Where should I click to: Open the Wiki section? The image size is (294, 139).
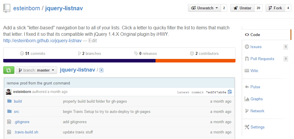coord(254,71)
